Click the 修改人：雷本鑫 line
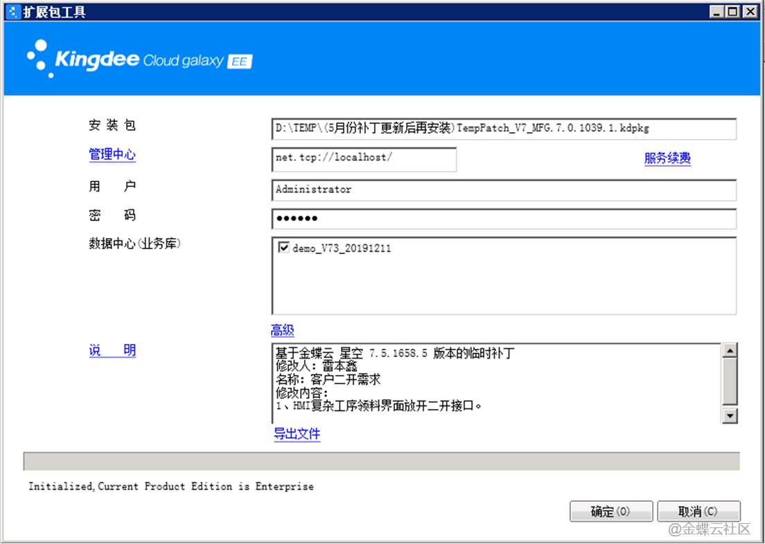This screenshot has height=544, width=765. point(317,366)
